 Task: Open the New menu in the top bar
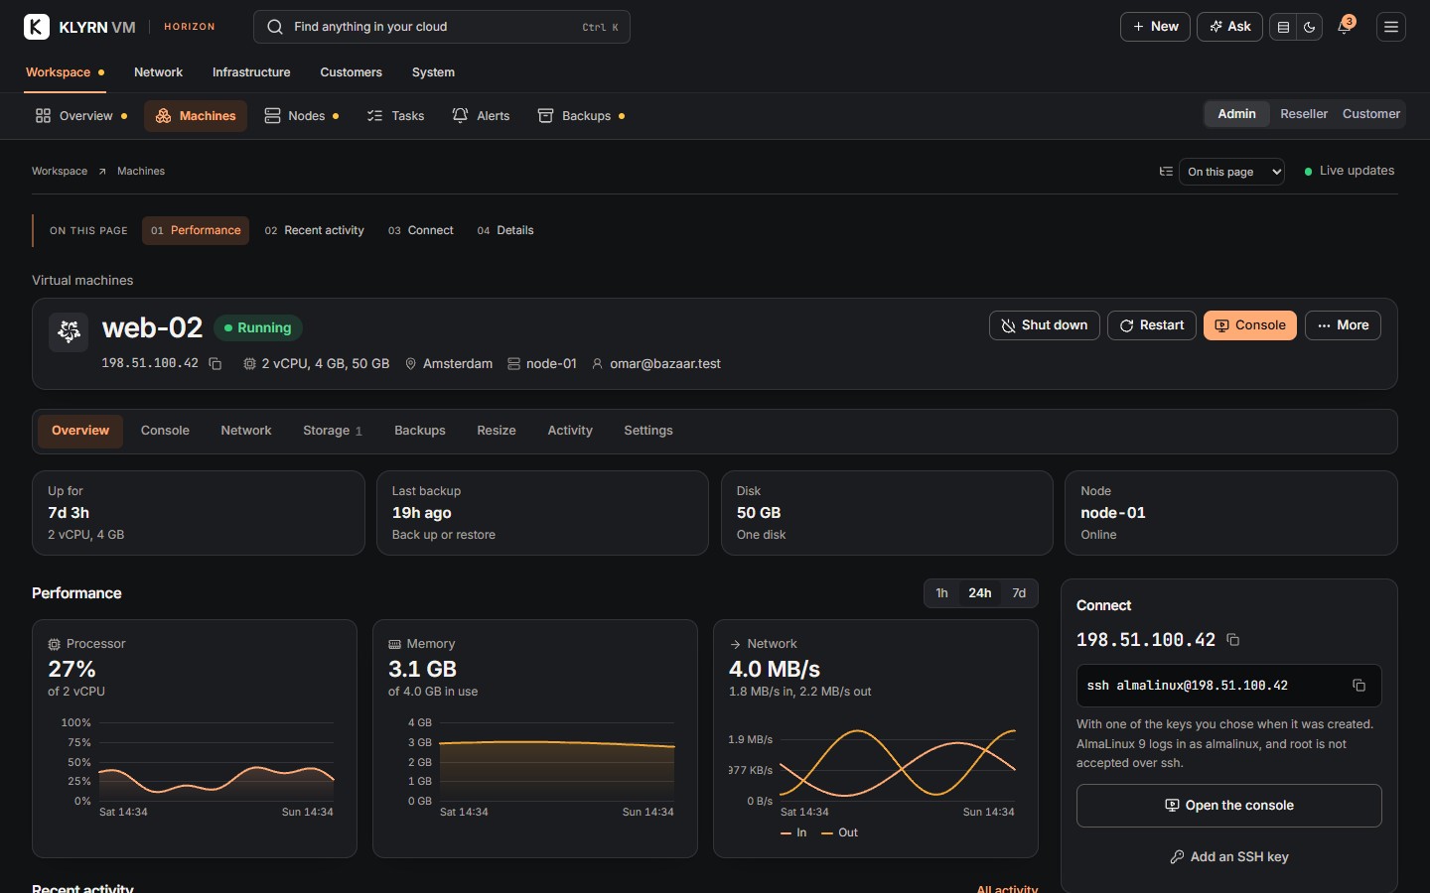[1155, 27]
